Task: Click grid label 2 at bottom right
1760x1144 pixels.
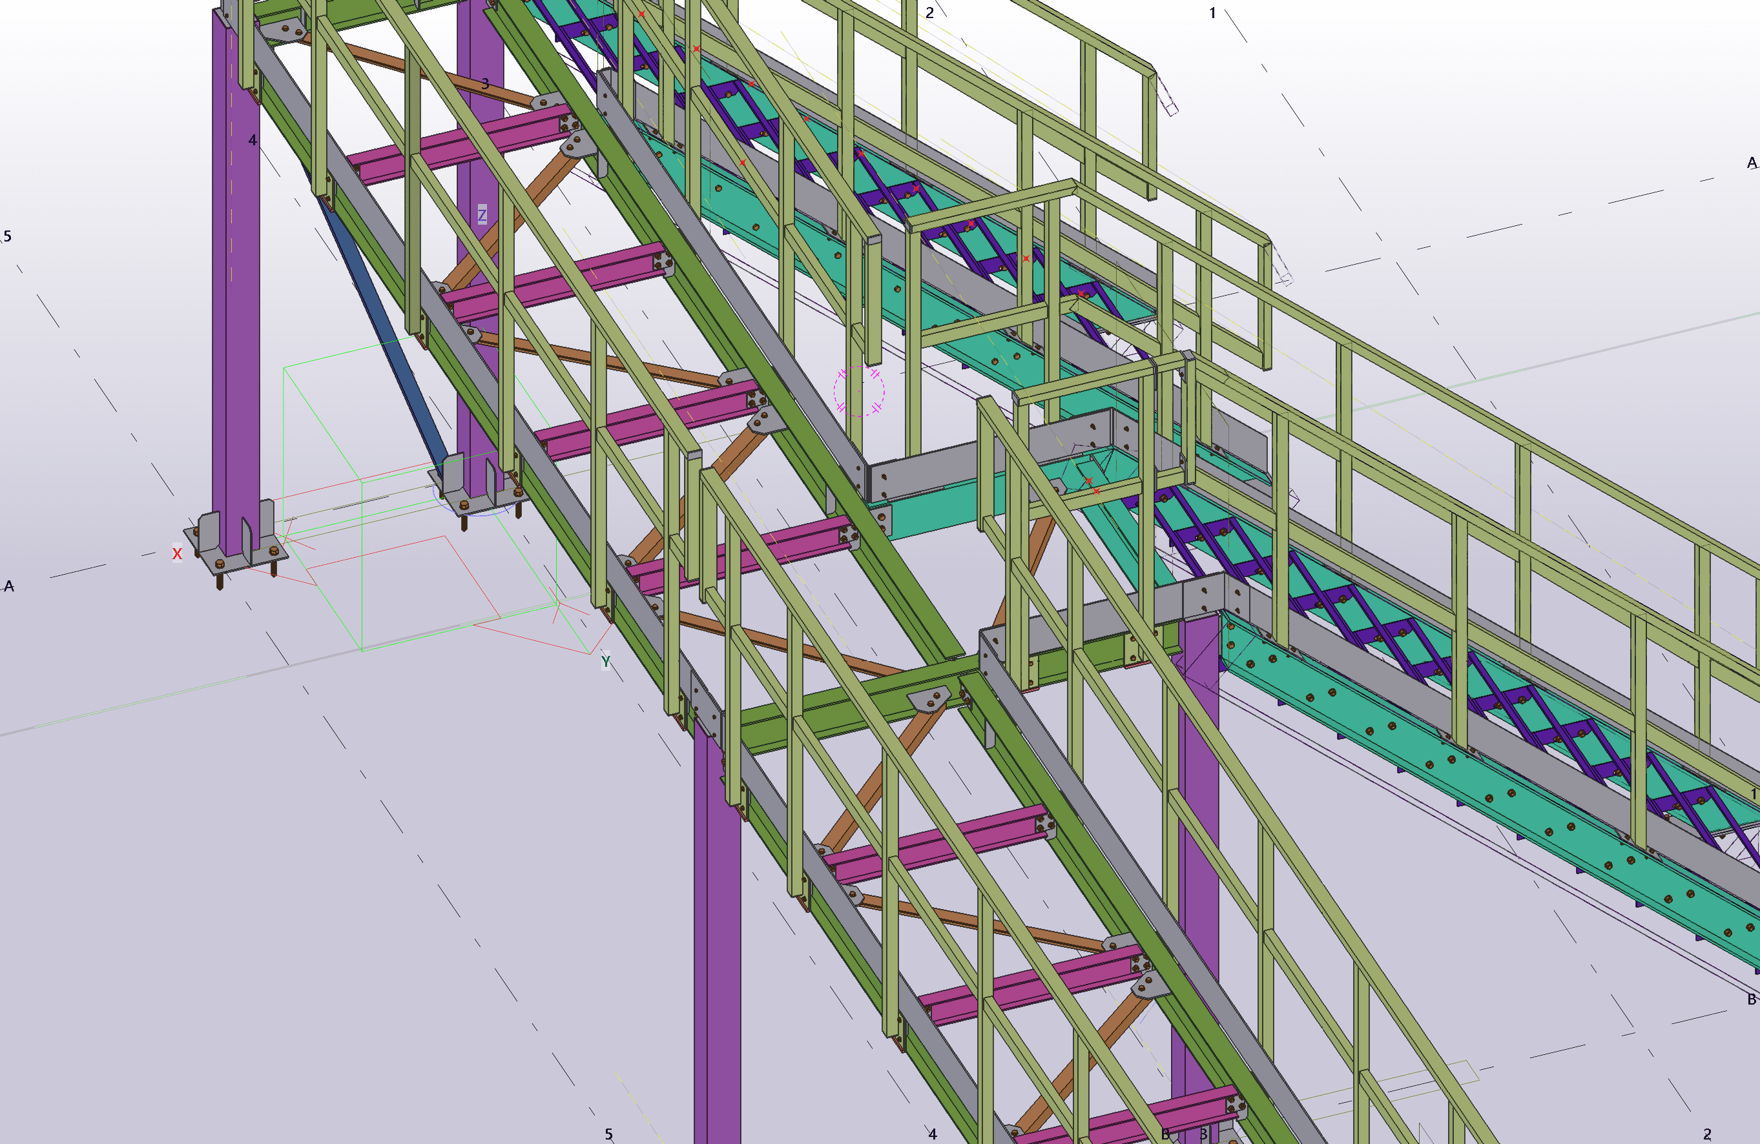Action: [x=1708, y=1134]
